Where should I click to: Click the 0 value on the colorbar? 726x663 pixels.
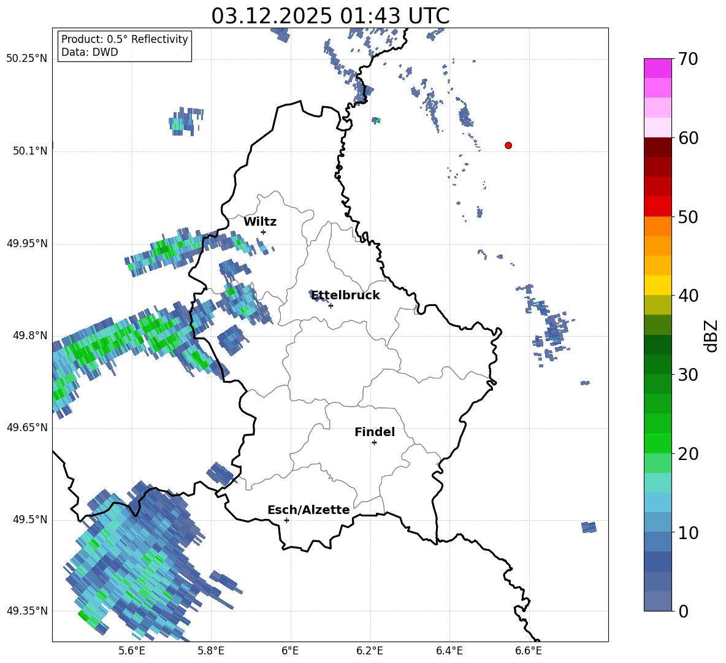[683, 611]
